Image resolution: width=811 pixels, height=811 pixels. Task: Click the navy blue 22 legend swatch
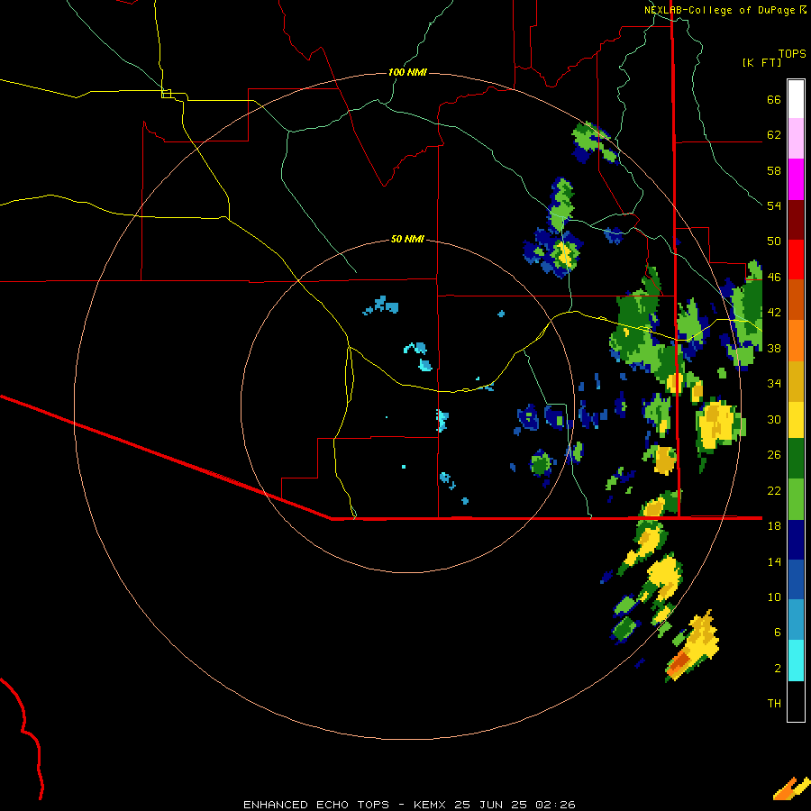(x=796, y=540)
